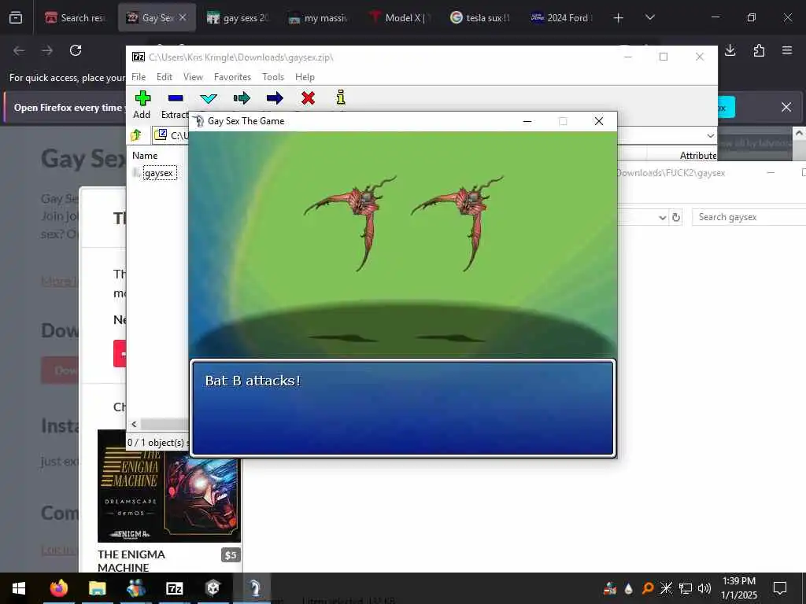Click the 7-Zip horizontal scrollbar left arrow
This screenshot has height=604, width=806.
click(x=134, y=424)
